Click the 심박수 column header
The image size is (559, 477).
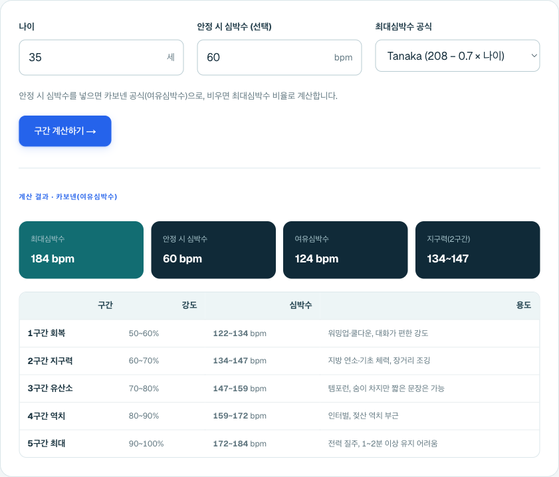point(300,305)
